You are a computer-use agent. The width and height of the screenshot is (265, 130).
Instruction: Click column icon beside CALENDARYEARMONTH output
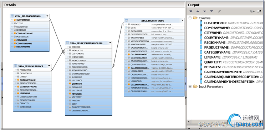(x=201, y=72)
